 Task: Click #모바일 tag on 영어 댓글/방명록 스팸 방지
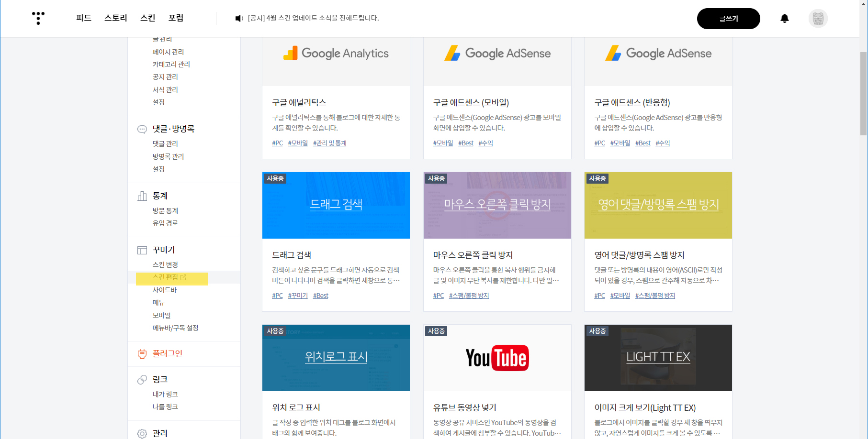point(620,296)
